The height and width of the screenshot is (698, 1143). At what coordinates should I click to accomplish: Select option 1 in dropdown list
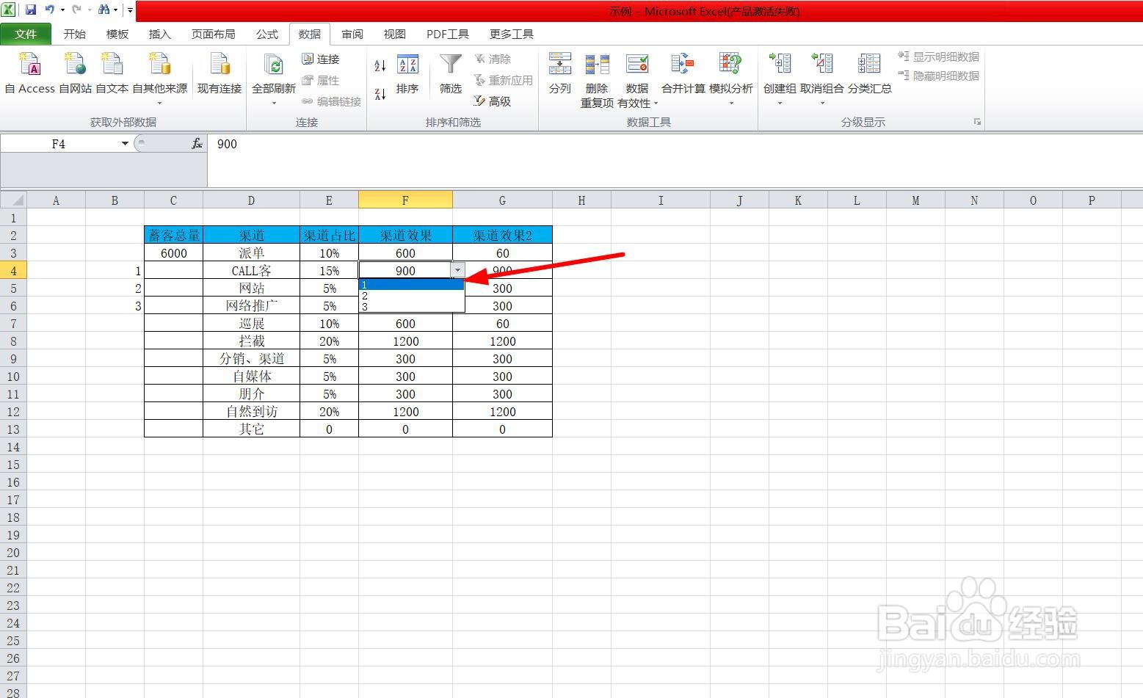411,285
